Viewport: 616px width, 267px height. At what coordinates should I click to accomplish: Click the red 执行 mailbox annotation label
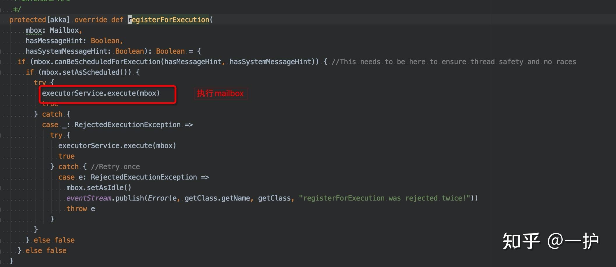tap(220, 94)
